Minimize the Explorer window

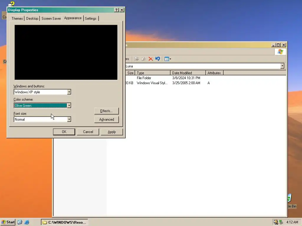point(273,45)
